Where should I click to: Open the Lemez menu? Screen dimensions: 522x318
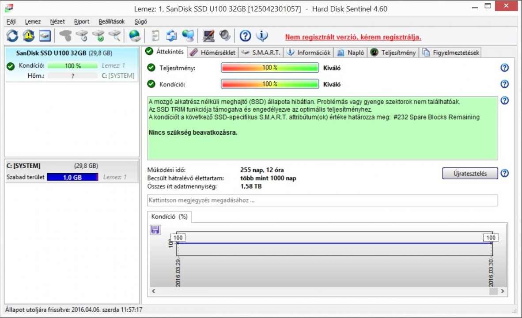[33, 21]
